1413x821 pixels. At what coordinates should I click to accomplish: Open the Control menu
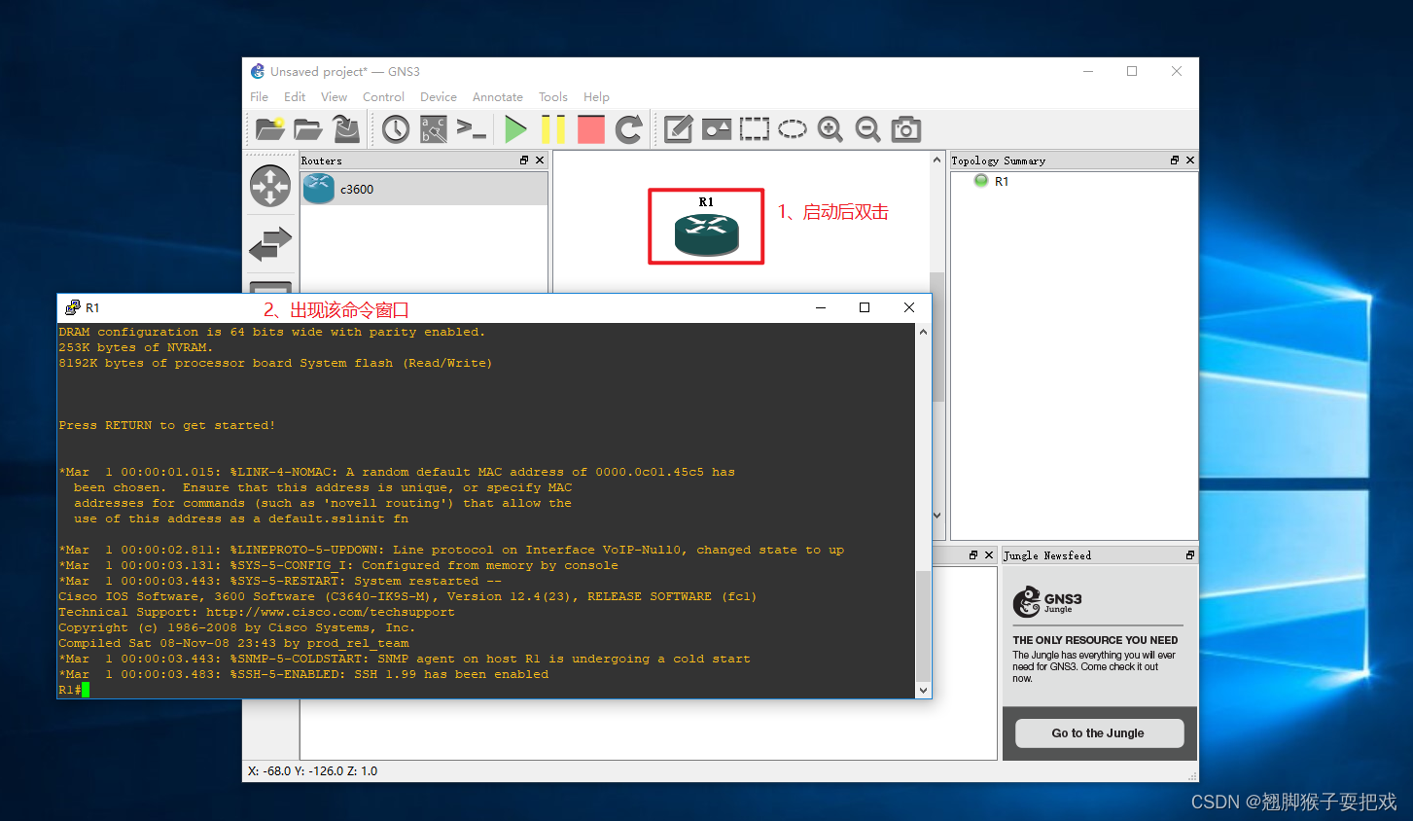click(x=383, y=97)
